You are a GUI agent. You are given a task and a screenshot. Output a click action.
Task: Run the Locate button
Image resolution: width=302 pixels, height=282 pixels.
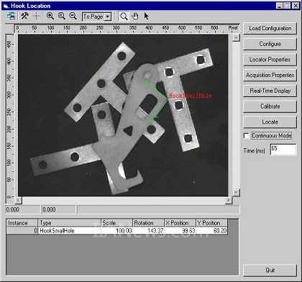270,122
